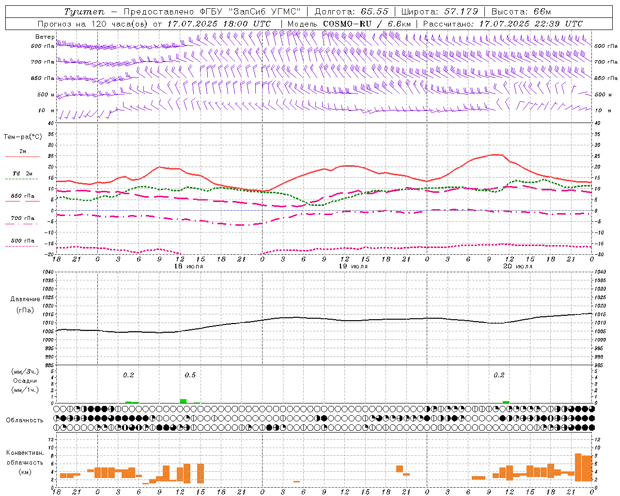The image size is (620, 496).
Task: Click the 'Широта: 57.179' latitude value
Action: click(440, 12)
